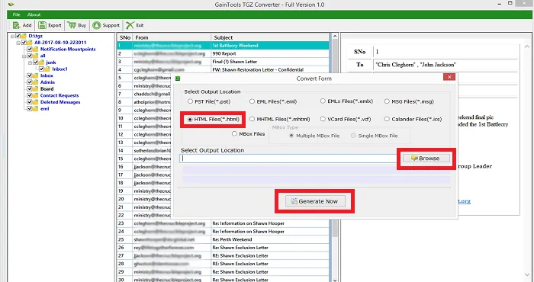Click the Exit toolbar icon

tap(130, 25)
